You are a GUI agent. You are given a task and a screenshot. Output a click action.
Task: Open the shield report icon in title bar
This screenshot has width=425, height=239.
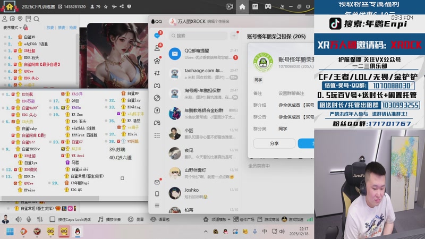click(x=129, y=6)
